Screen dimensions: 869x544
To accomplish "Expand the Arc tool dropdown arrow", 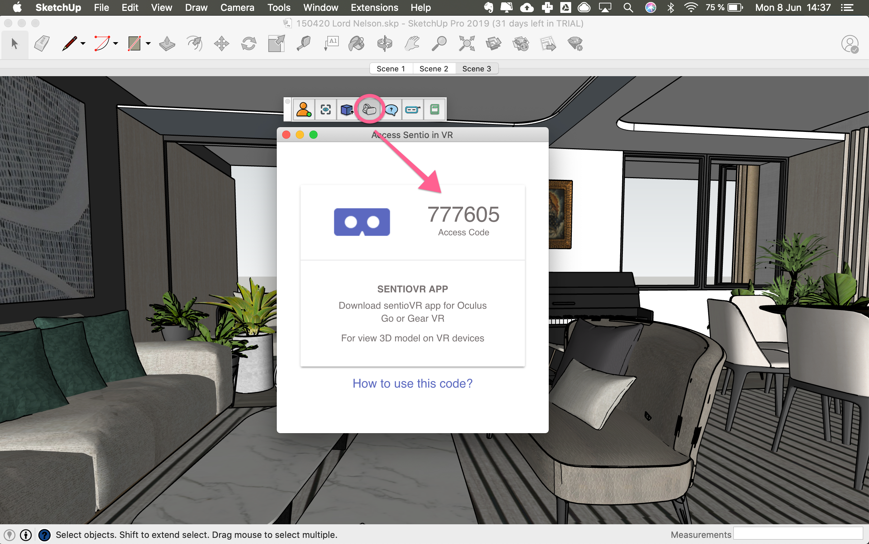I will (x=116, y=44).
